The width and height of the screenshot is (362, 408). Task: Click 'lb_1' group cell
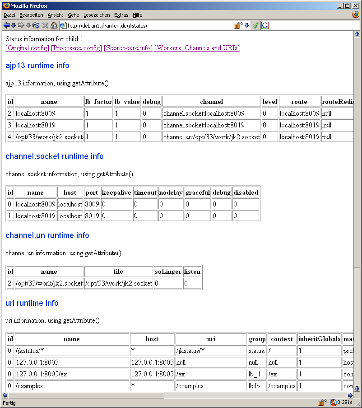(257, 374)
